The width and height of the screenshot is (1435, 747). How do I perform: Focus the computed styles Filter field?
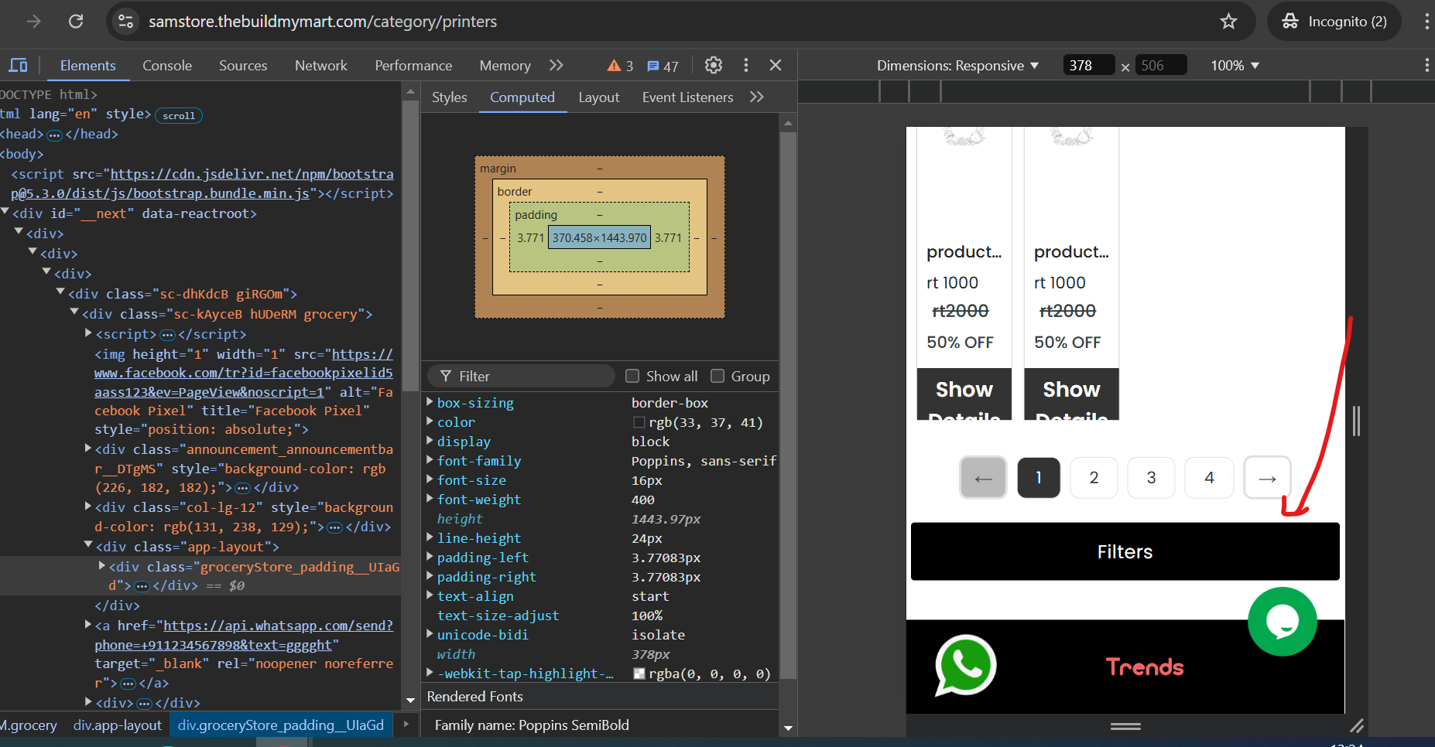tap(522, 376)
